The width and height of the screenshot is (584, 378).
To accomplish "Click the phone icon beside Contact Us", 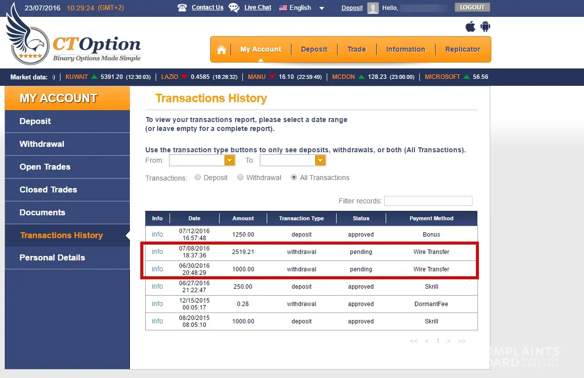I will point(182,8).
